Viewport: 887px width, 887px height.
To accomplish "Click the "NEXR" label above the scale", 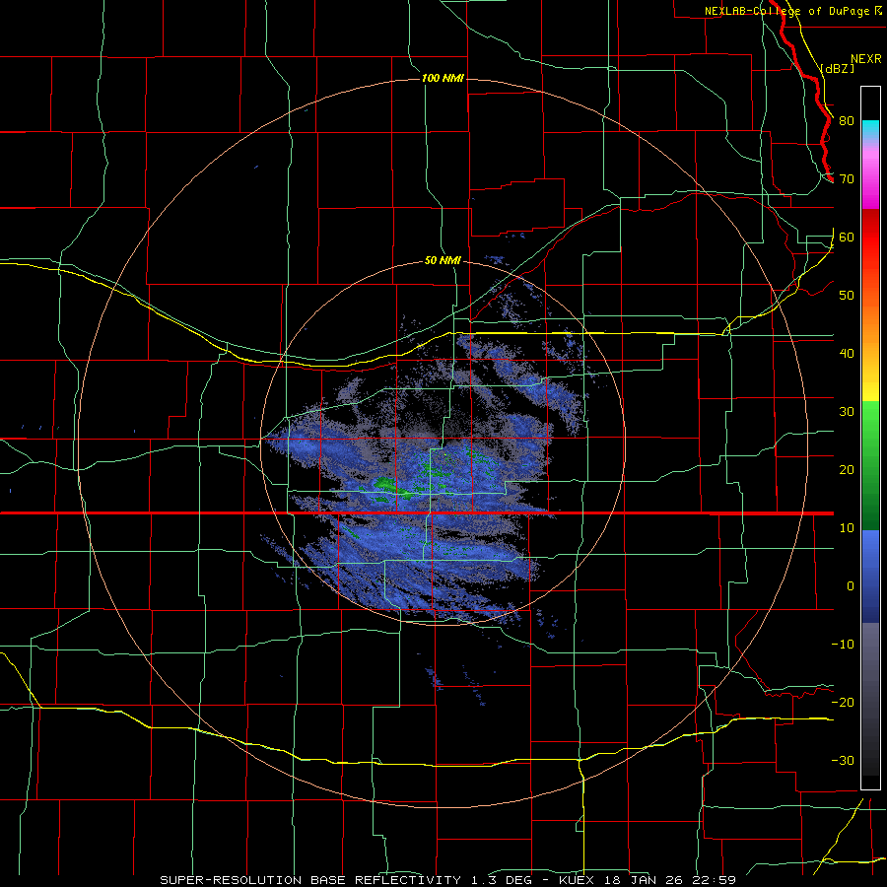I will 865,59.
